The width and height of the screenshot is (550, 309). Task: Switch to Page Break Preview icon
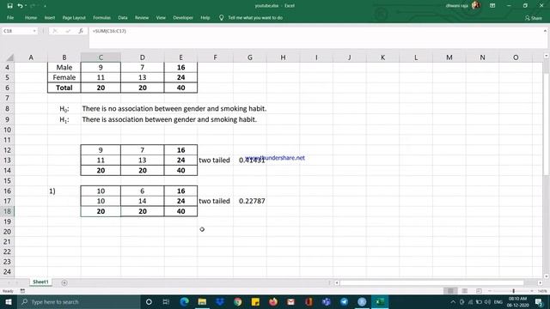pyautogui.click(x=479, y=291)
